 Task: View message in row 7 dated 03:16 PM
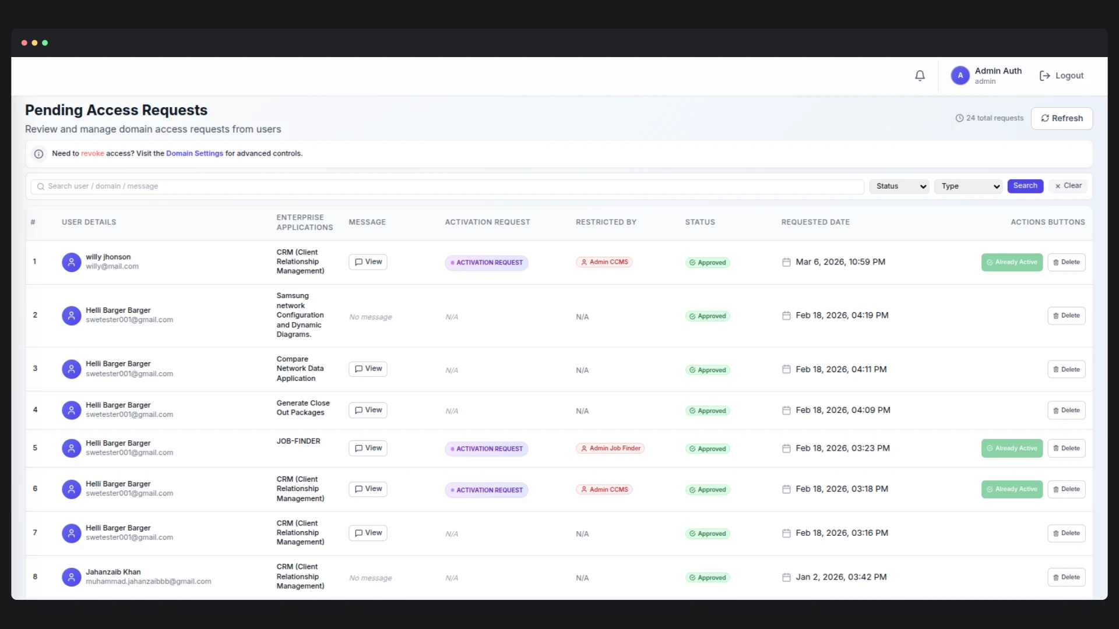pyautogui.click(x=368, y=533)
